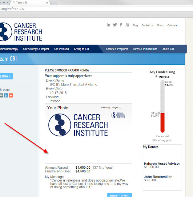Open the Twitter bird icon in header
Image resolution: width=193 pixels, height=197 pixels.
[115, 25]
